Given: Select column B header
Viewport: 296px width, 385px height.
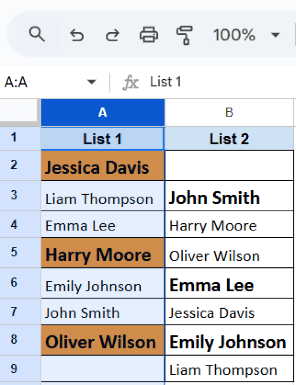Looking at the screenshot, I should pyautogui.click(x=229, y=112).
